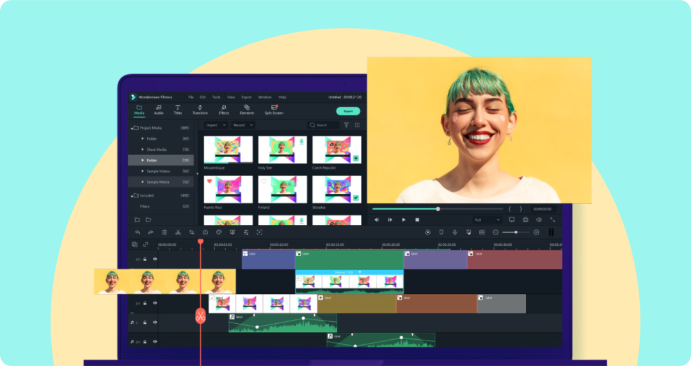Click the snapshot camera icon under preview
The width and height of the screenshot is (691, 366).
(525, 220)
